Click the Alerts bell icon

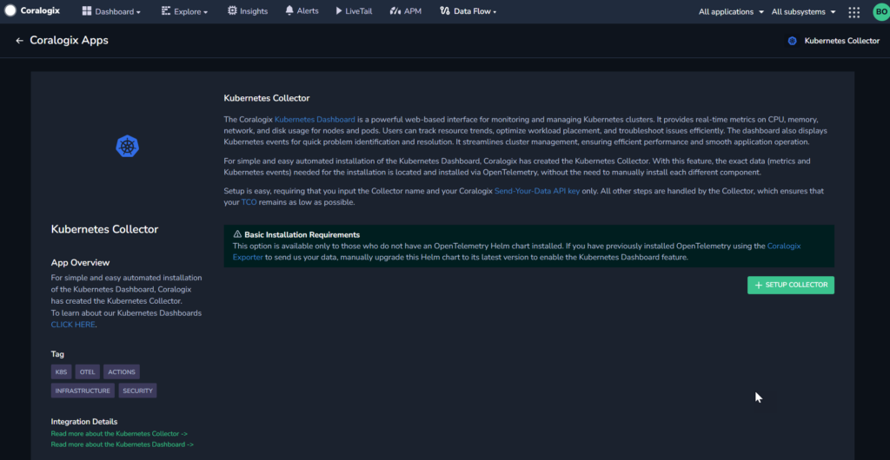[x=289, y=10]
